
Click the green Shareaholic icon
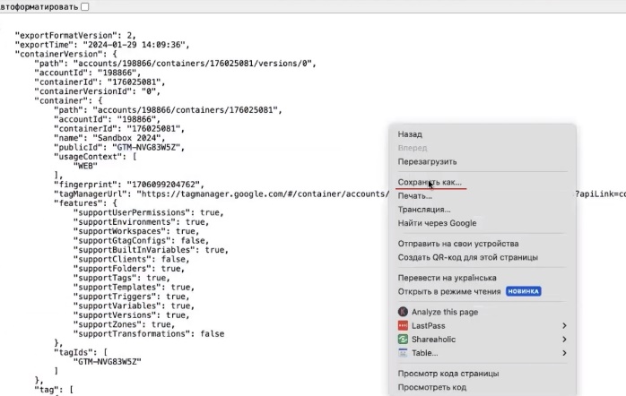click(x=403, y=340)
